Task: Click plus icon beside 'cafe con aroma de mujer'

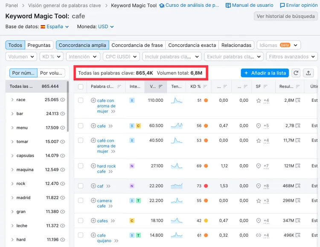Action: tap(93, 100)
